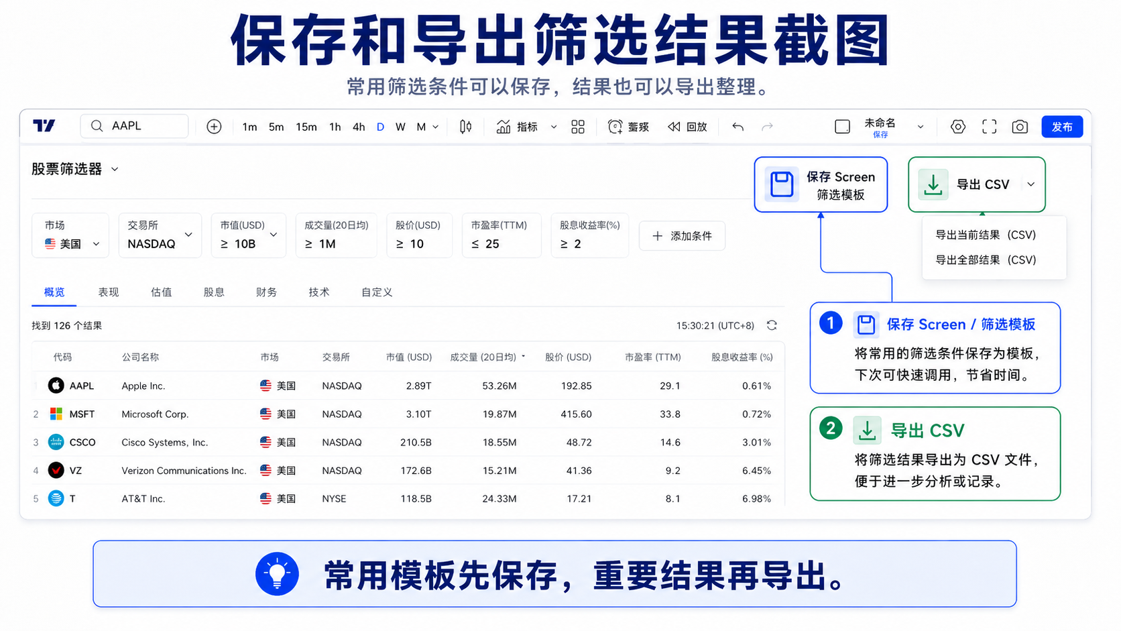
Task: Click the CSCO Cisco logo icon
Action: click(56, 442)
